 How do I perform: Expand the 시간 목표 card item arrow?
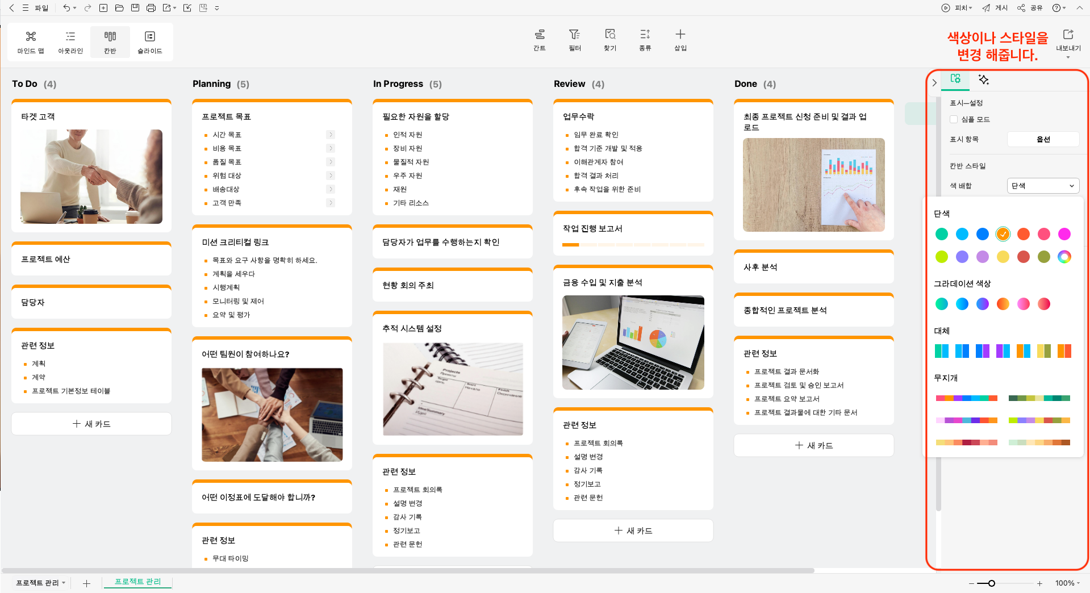(x=331, y=135)
